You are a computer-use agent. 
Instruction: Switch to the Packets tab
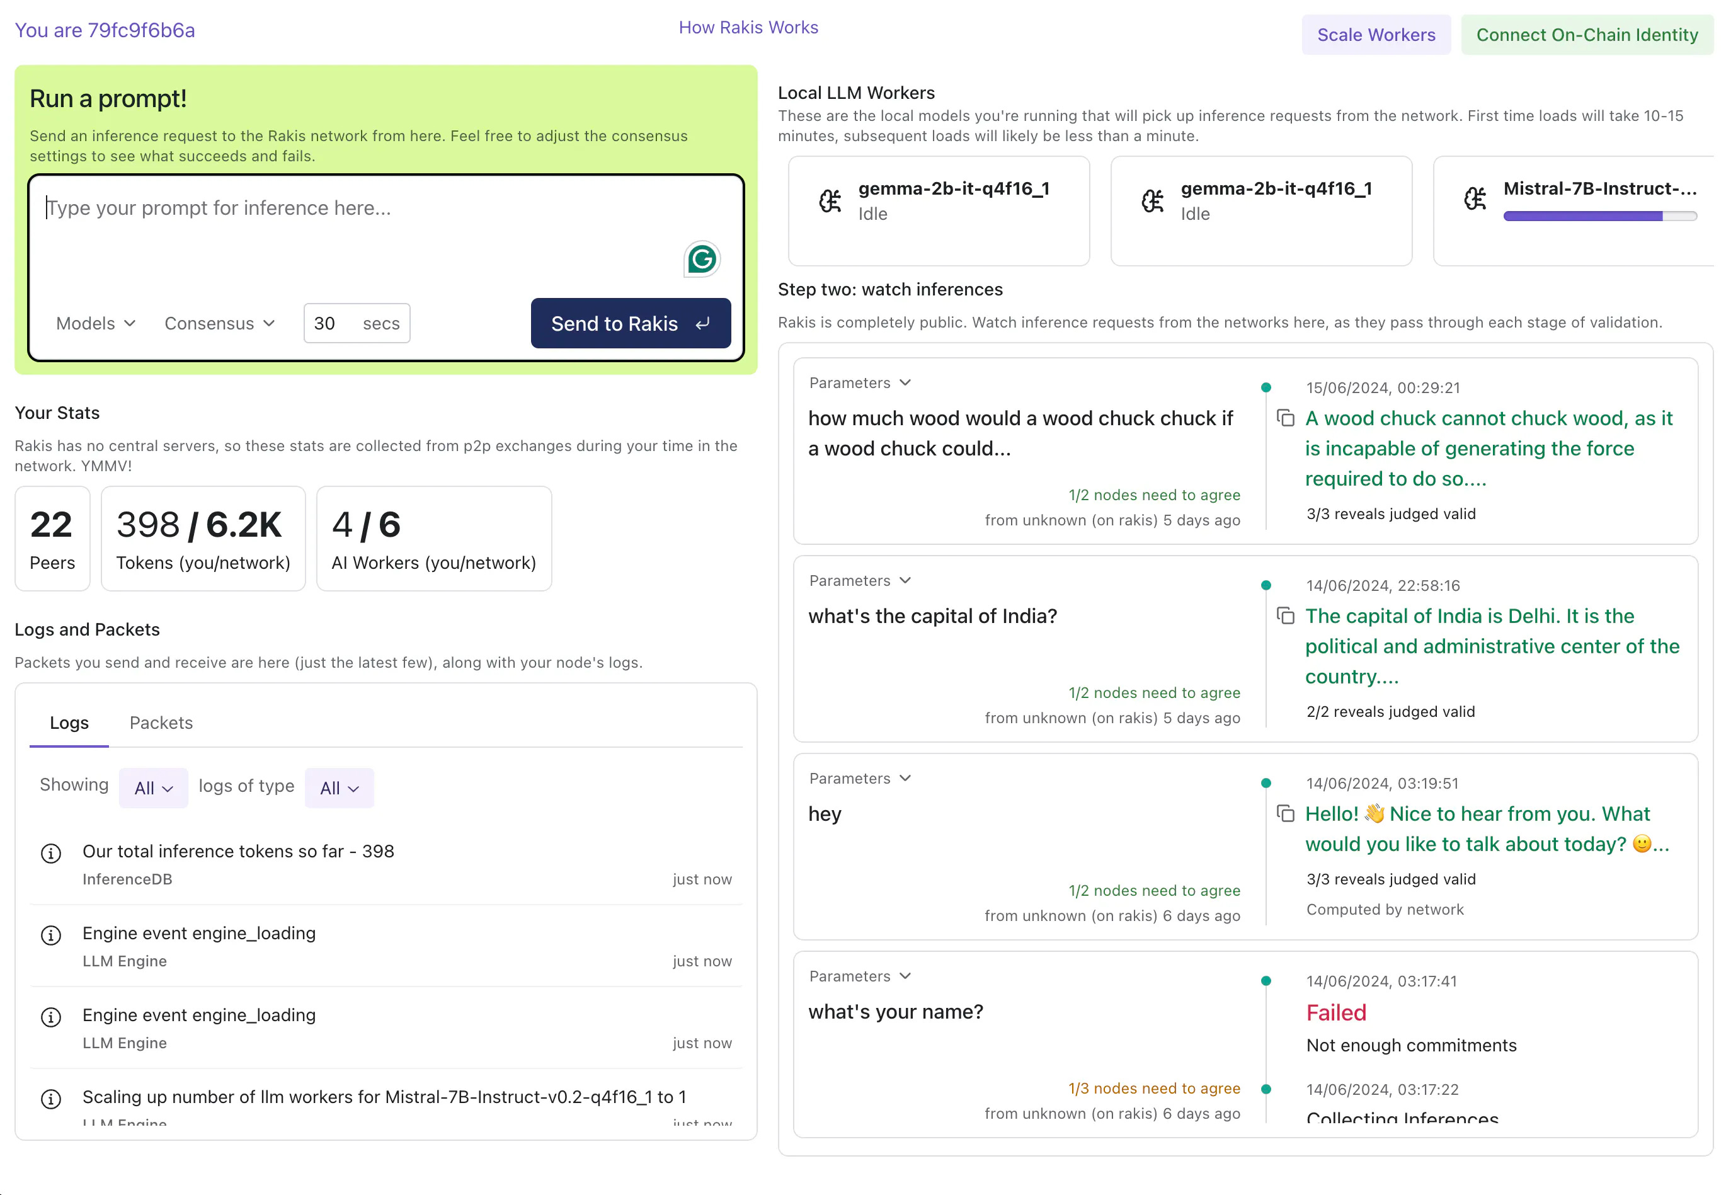pyautogui.click(x=161, y=723)
